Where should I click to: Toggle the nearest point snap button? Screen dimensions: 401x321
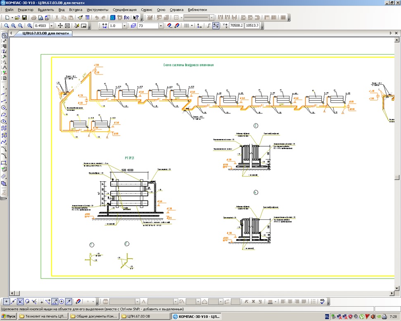point(6,302)
